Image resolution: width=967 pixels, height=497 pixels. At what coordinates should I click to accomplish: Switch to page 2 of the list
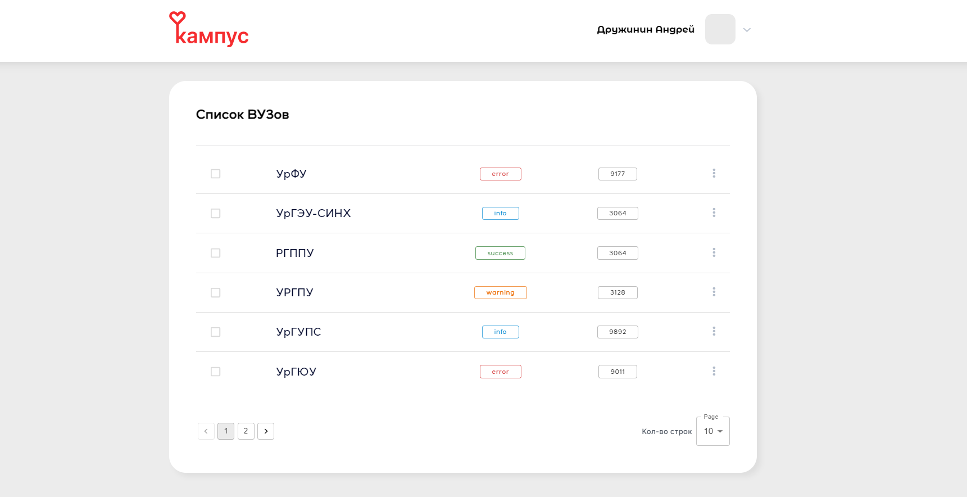tap(246, 431)
